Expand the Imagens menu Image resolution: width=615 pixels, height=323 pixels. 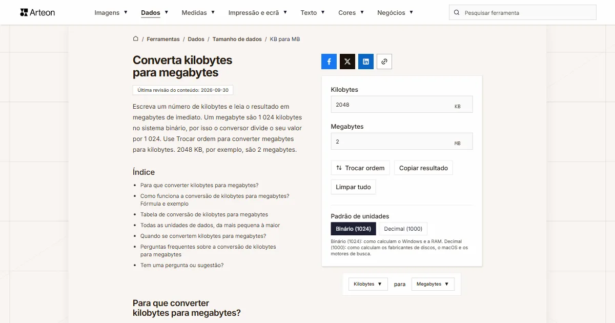(111, 13)
